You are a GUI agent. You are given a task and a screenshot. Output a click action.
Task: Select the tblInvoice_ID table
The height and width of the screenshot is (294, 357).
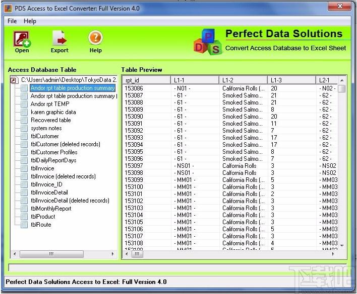(46, 184)
